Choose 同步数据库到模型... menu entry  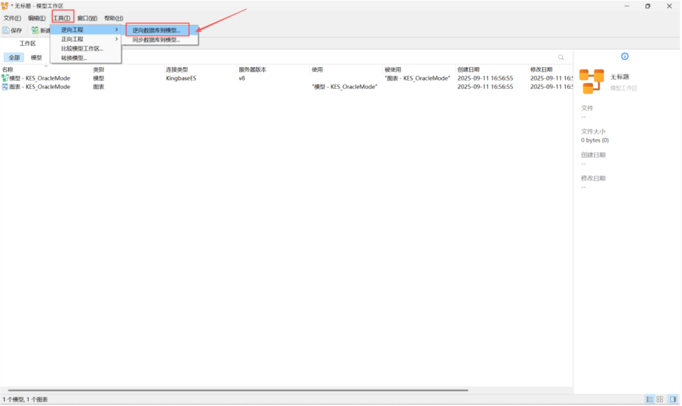click(156, 39)
